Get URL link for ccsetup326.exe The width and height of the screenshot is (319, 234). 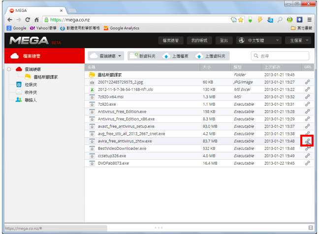pyautogui.click(x=307, y=156)
